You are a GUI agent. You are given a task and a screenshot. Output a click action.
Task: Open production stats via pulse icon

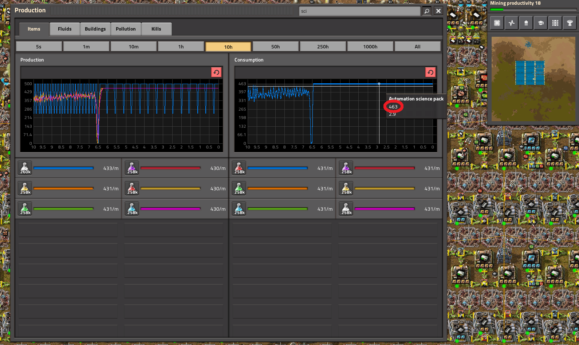pyautogui.click(x=512, y=23)
